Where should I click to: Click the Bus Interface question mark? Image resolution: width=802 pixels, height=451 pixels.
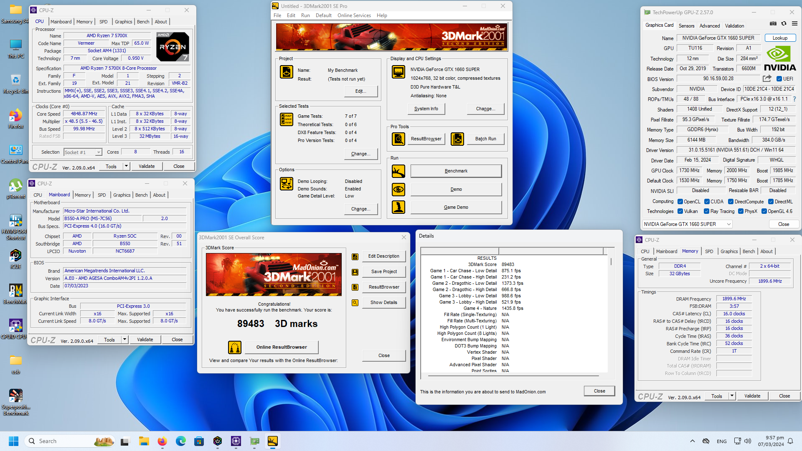pyautogui.click(x=794, y=99)
